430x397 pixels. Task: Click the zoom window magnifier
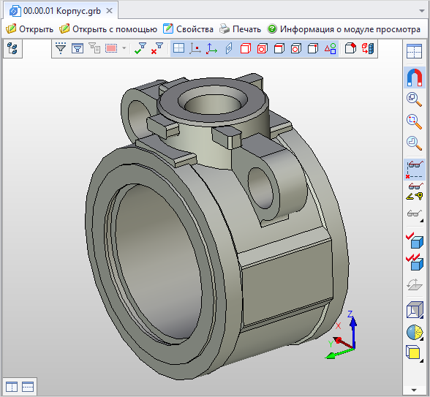tap(414, 99)
